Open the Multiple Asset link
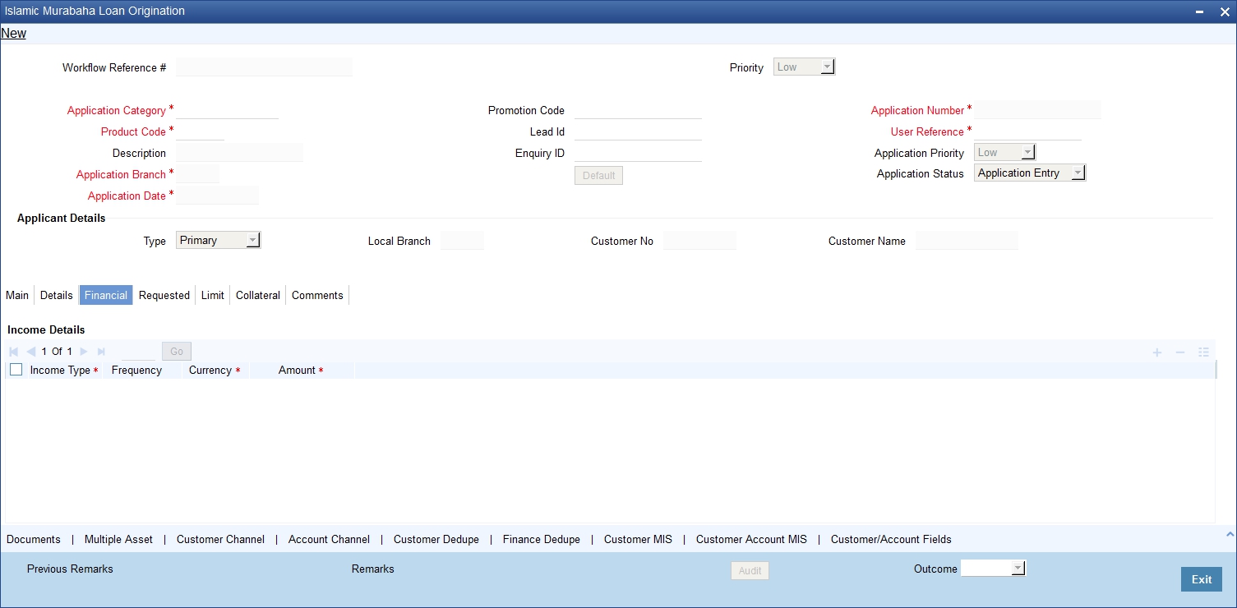The height and width of the screenshot is (608, 1237). pyautogui.click(x=118, y=540)
